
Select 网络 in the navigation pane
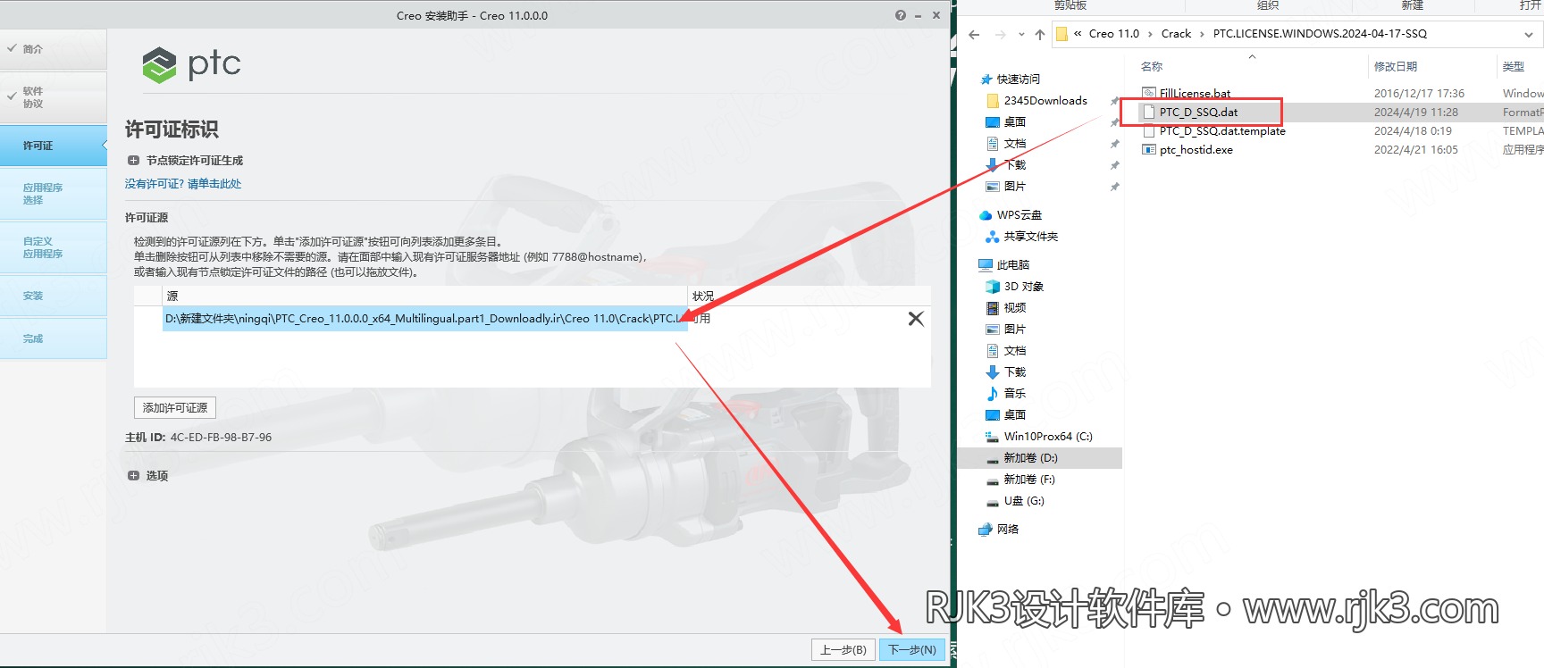coord(1008,530)
